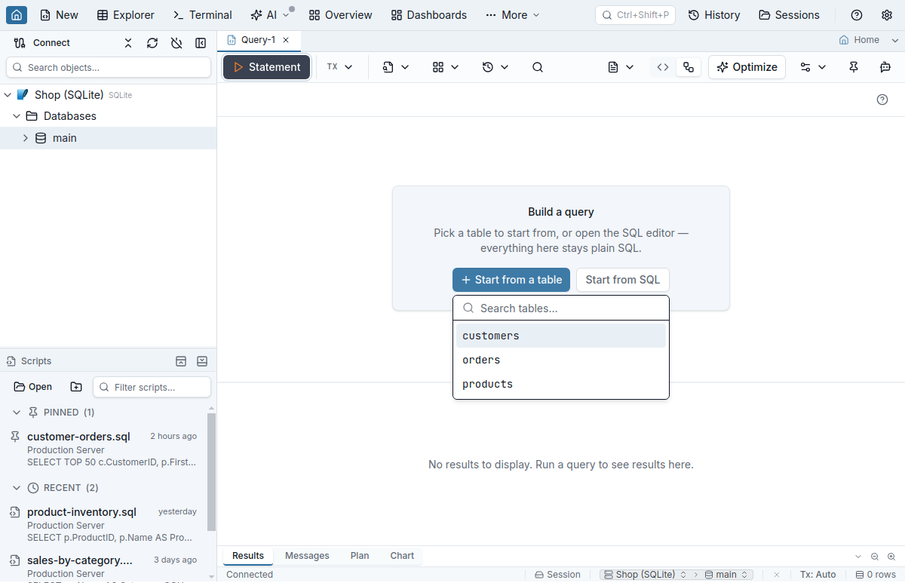Click the Home icon in top bar
The width and height of the screenshot is (905, 583).
click(17, 15)
